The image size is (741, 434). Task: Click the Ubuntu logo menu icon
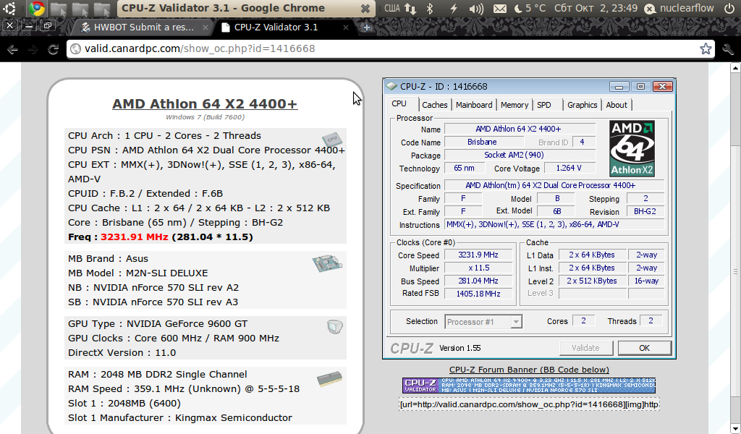(x=9, y=8)
